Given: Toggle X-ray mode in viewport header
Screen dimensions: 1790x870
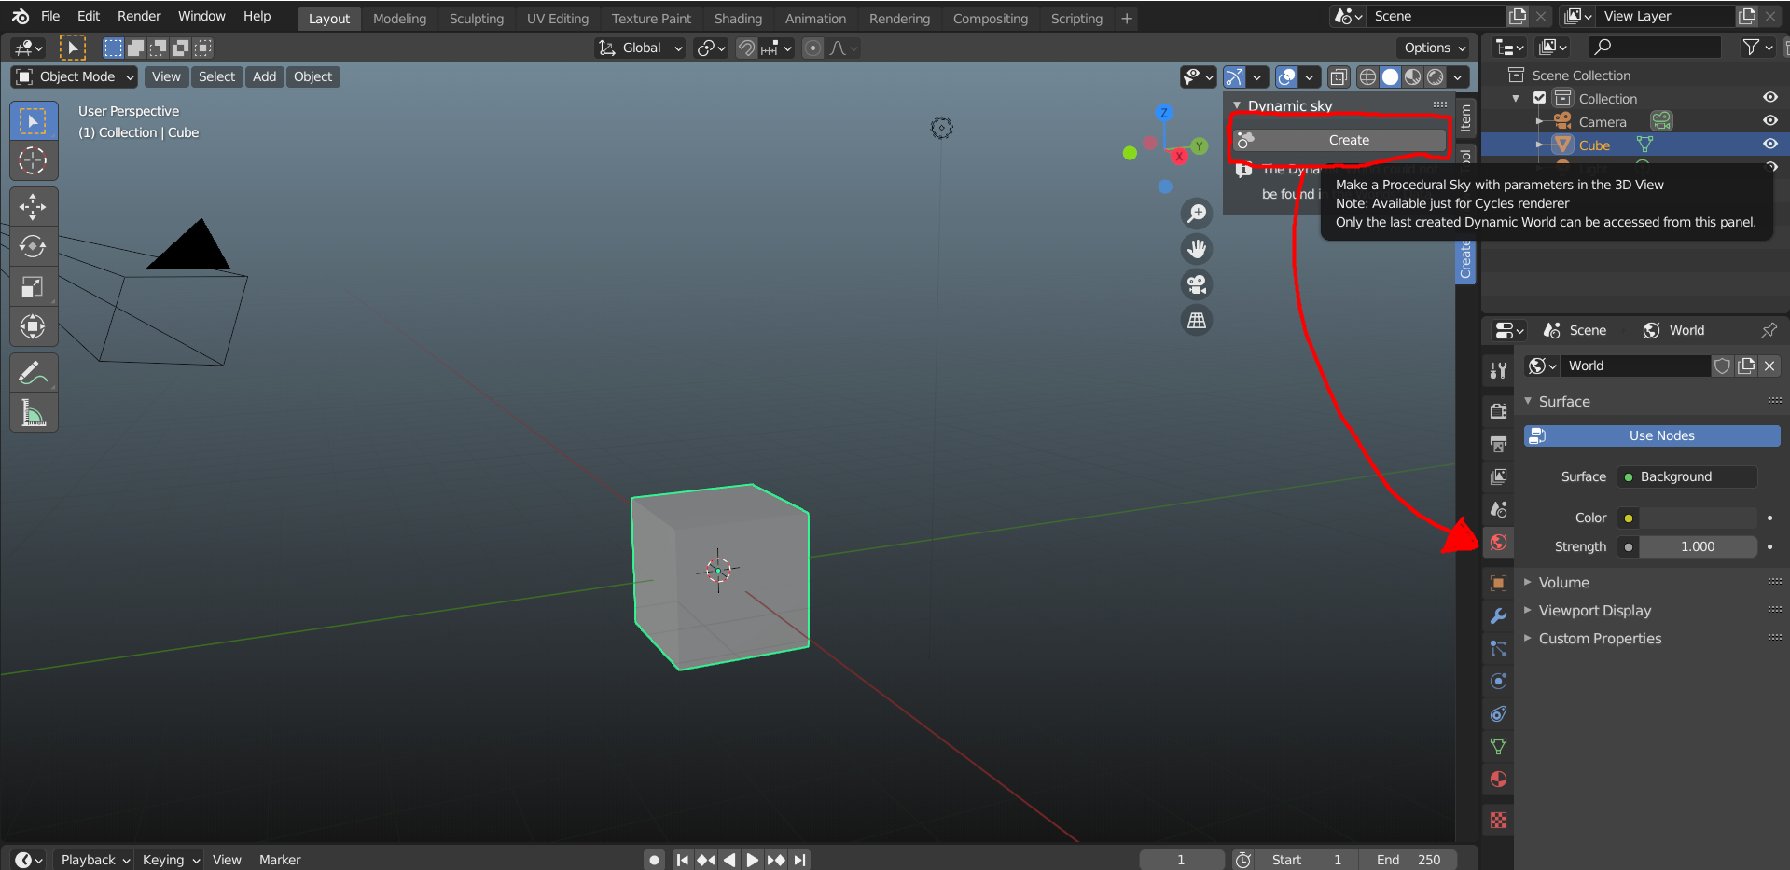Looking at the screenshot, I should [x=1339, y=76].
